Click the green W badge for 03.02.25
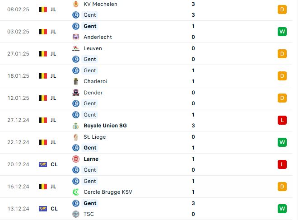 (x=282, y=32)
